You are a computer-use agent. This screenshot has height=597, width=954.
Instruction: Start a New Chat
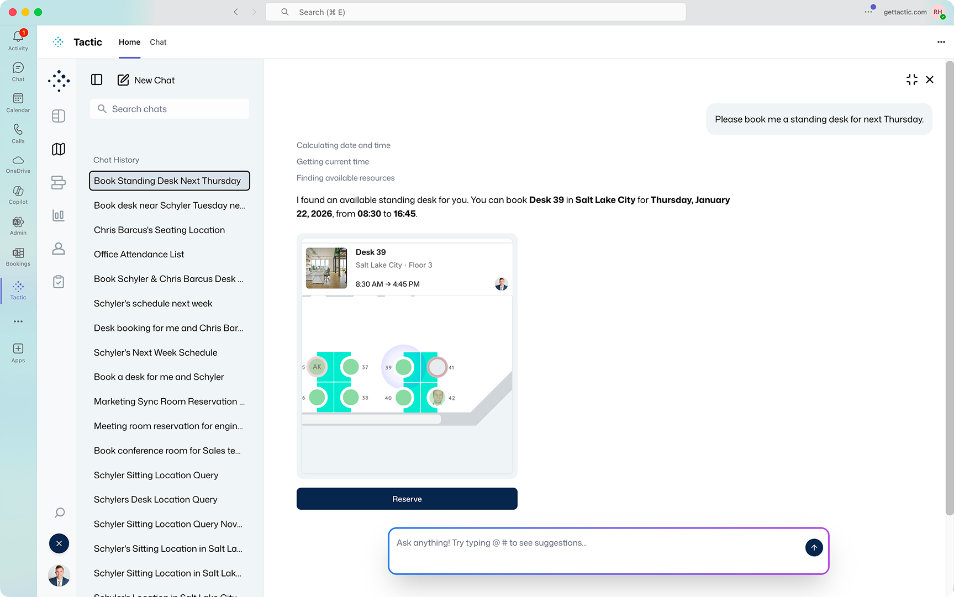point(146,80)
